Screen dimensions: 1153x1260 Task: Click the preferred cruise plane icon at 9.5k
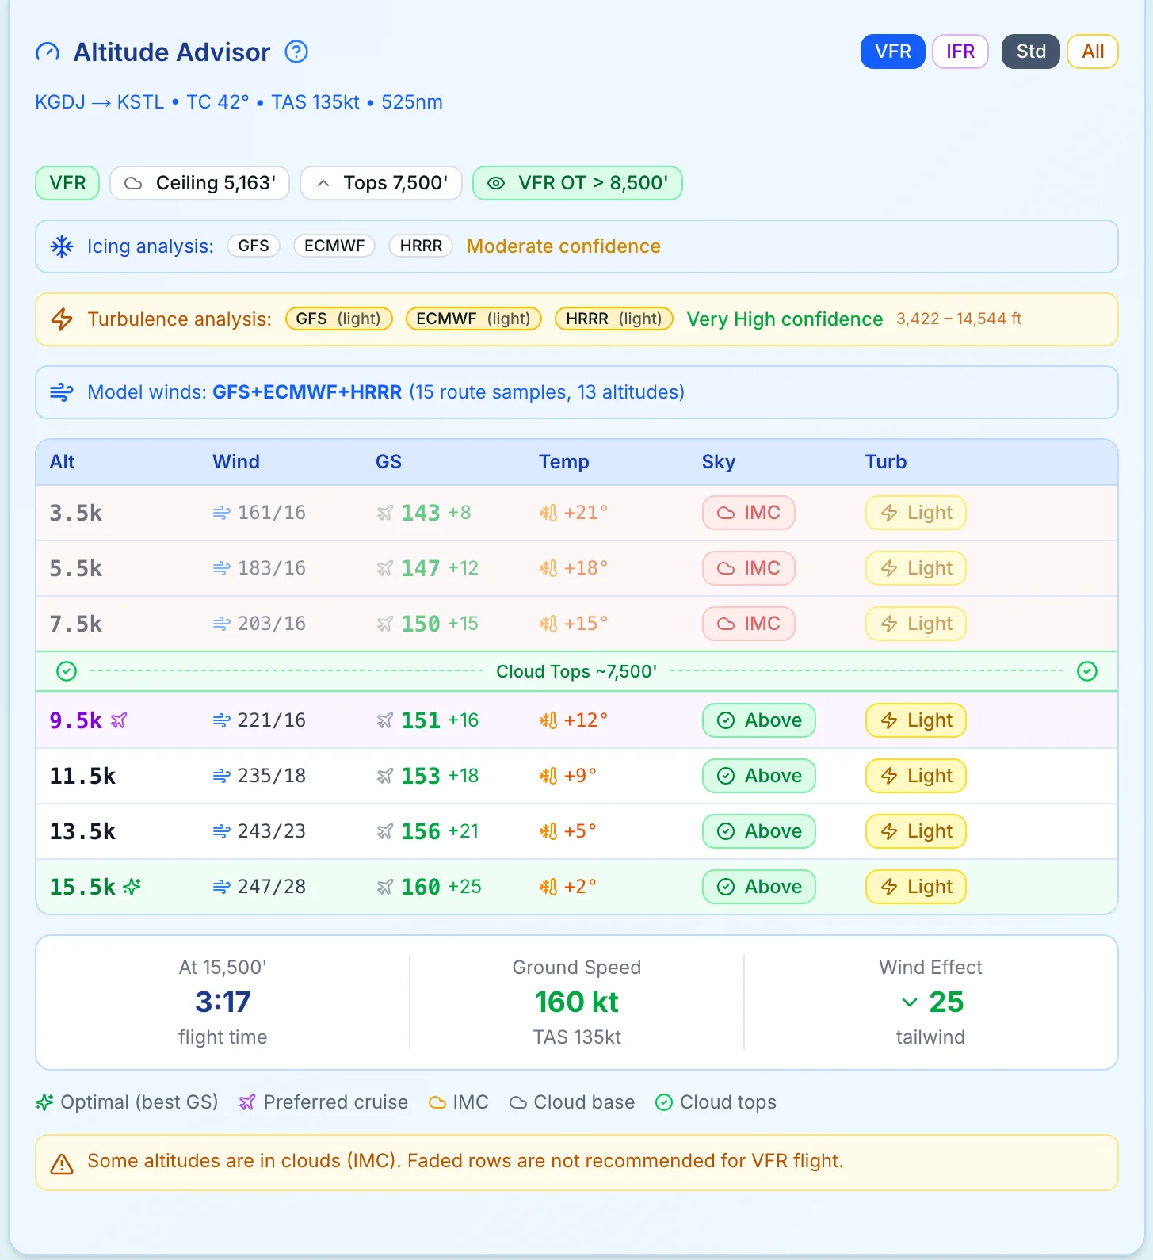(119, 720)
